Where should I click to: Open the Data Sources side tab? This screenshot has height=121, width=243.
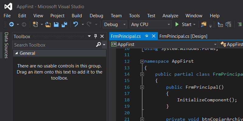[x=6, y=46]
